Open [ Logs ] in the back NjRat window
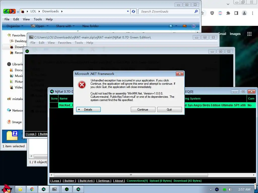 coord(31,134)
